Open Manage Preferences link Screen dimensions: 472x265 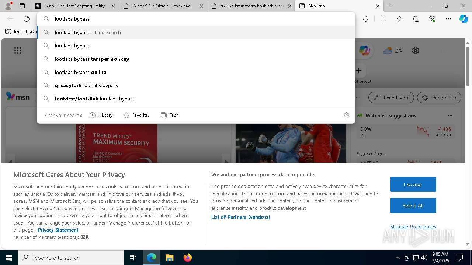[x=413, y=226]
